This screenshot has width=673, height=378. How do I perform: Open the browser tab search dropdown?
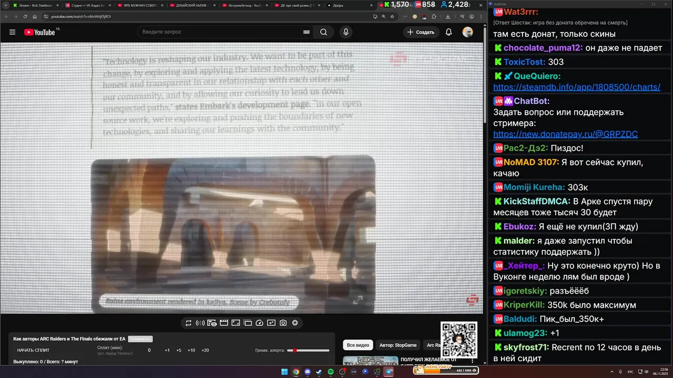6,5
